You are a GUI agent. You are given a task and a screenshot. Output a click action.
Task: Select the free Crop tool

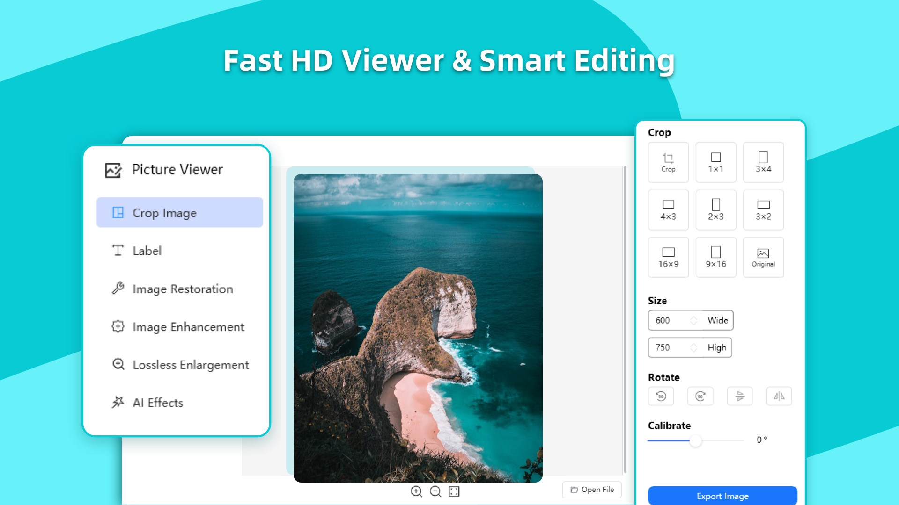point(668,162)
